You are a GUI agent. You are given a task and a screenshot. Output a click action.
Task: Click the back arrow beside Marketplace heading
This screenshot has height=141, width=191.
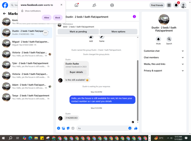pyautogui.click(x=5, y=13)
